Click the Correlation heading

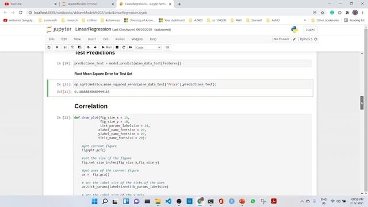[91, 106]
